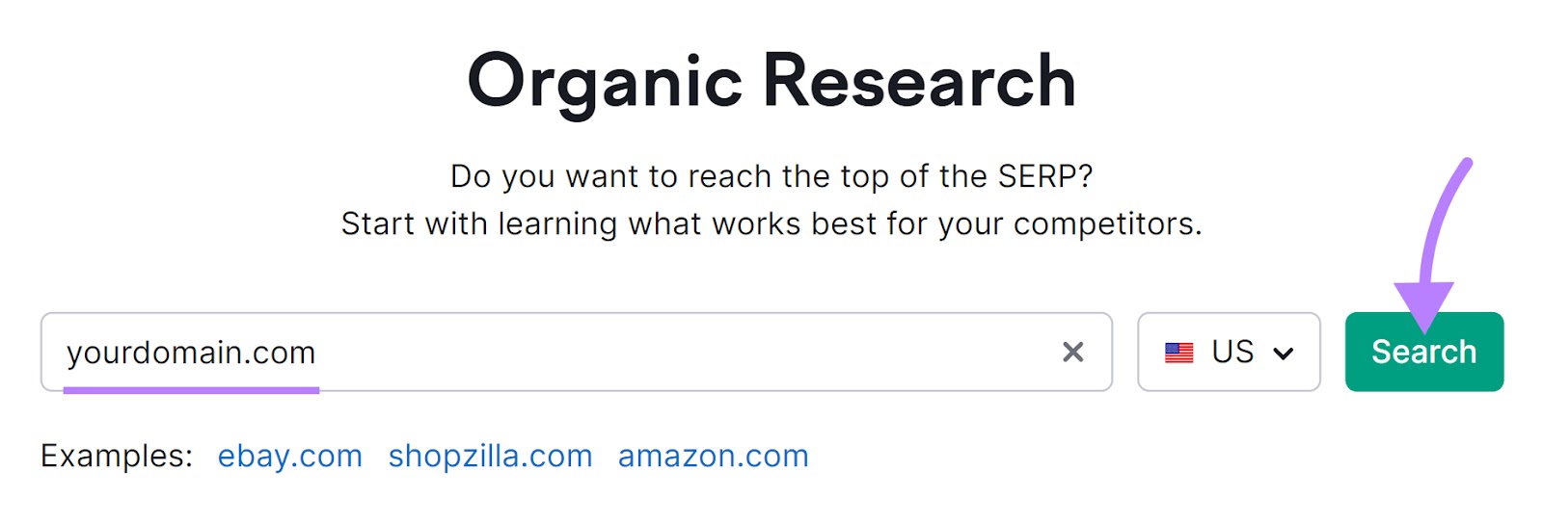Focus the domain input field

tap(675, 353)
